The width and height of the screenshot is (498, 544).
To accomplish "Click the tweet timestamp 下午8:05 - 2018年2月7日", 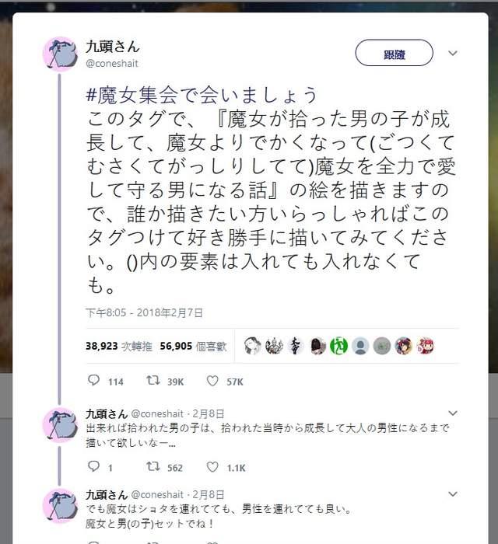I will [x=144, y=312].
